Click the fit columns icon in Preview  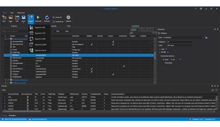(x=213, y=90)
